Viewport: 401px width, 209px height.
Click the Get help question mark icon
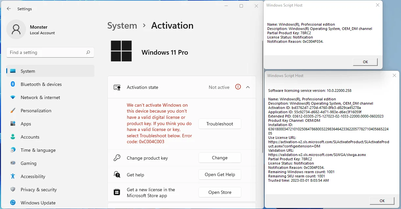[x=117, y=174]
